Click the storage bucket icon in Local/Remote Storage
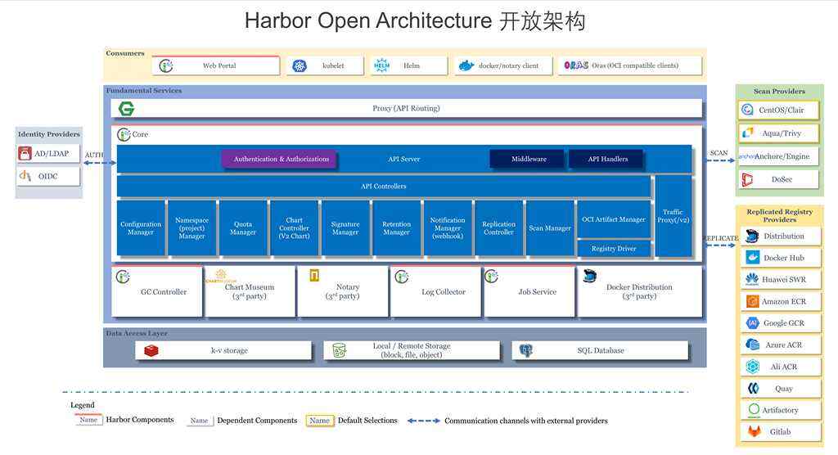This screenshot has height=455, width=838. coord(340,351)
